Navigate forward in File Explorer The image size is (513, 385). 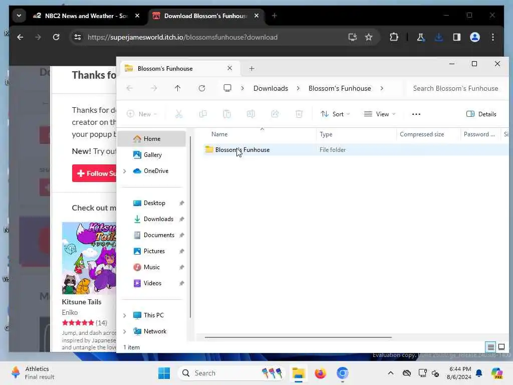tap(154, 88)
